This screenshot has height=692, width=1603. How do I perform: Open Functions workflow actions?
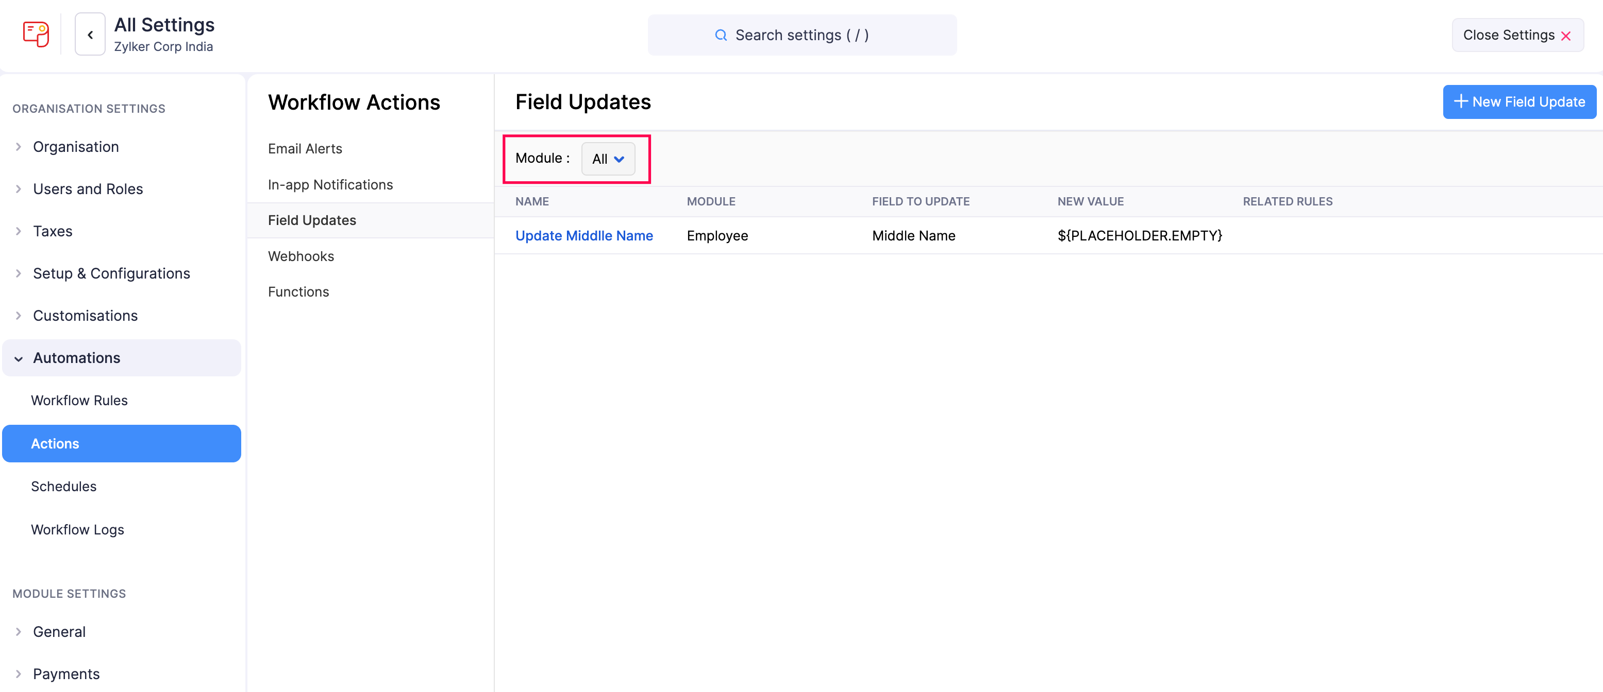pyautogui.click(x=298, y=291)
